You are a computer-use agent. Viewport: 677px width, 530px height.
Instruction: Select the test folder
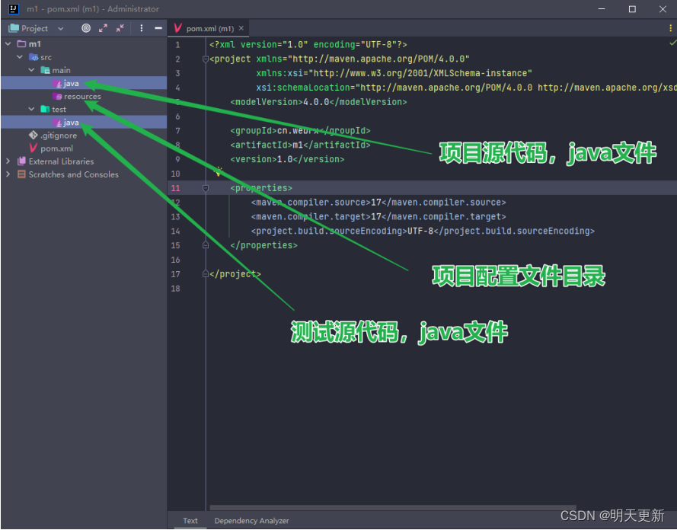tap(59, 109)
